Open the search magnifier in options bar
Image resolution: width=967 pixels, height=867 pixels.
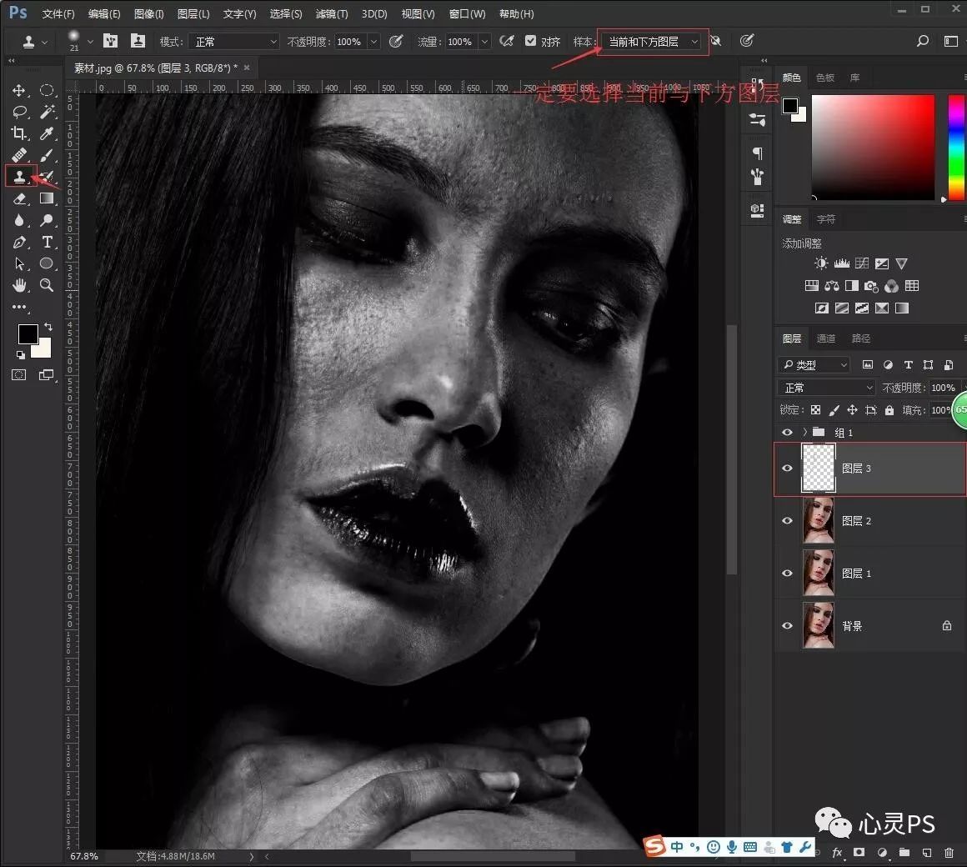point(923,42)
